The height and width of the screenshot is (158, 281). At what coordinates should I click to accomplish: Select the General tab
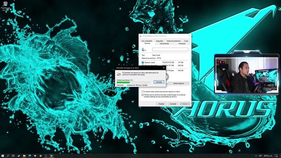(147, 43)
